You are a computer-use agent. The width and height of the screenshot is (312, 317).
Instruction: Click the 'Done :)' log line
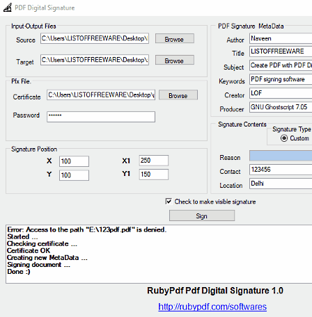pyautogui.click(x=19, y=272)
